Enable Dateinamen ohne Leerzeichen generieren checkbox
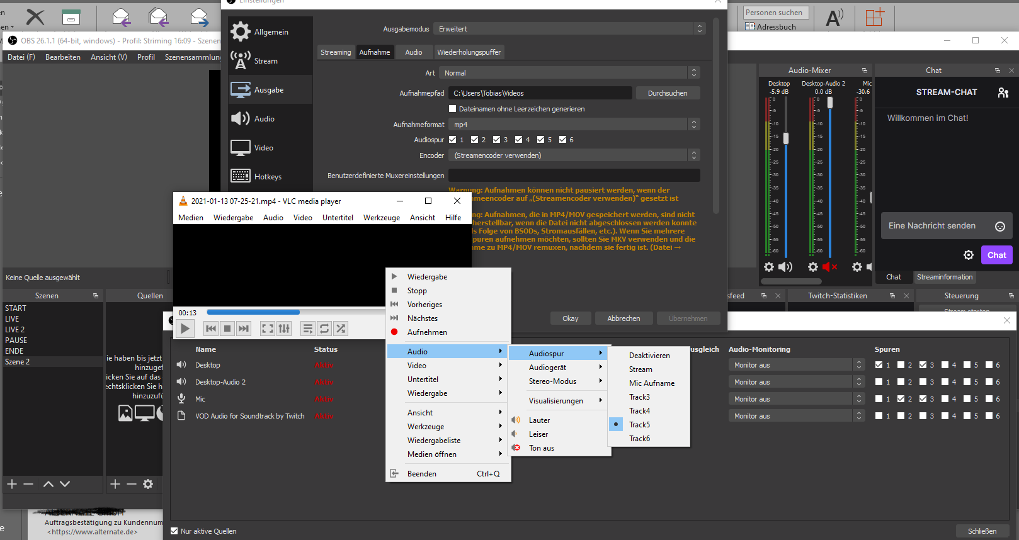This screenshot has width=1019, height=540. pyautogui.click(x=452, y=109)
